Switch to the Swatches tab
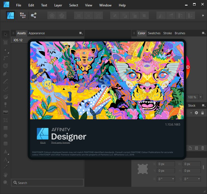207x194 pixels. [154, 33]
